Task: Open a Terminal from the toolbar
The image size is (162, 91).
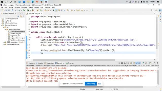Action: tap(12, 10)
